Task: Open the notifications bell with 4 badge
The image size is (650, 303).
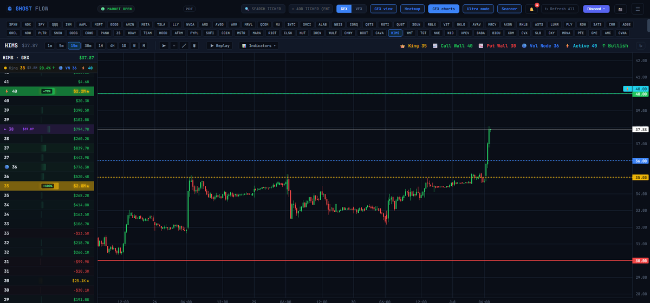Action: tap(531, 9)
